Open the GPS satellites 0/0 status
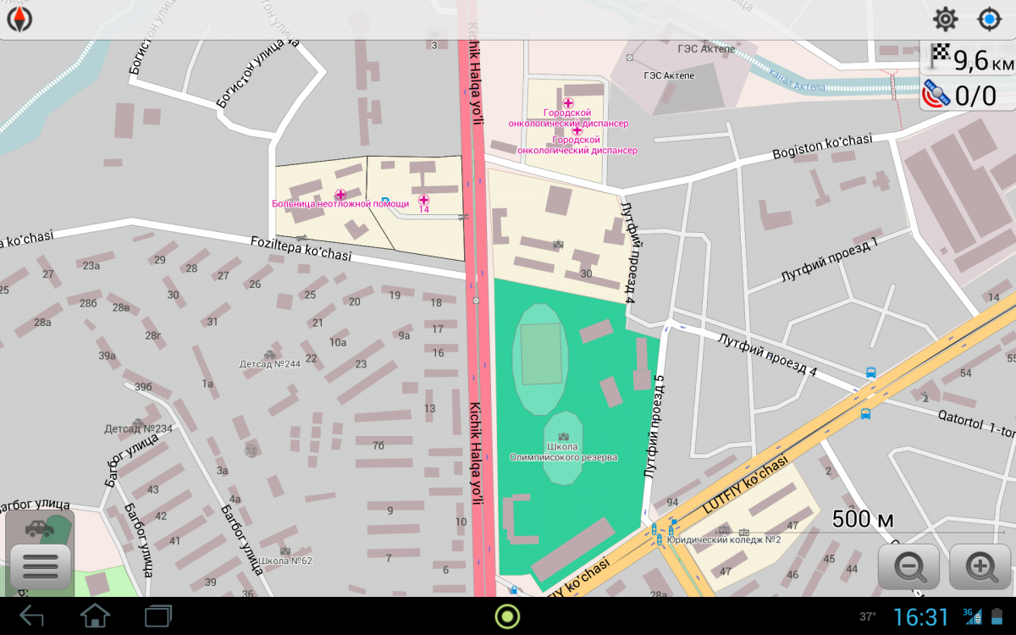The height and width of the screenshot is (635, 1016). pos(969,95)
